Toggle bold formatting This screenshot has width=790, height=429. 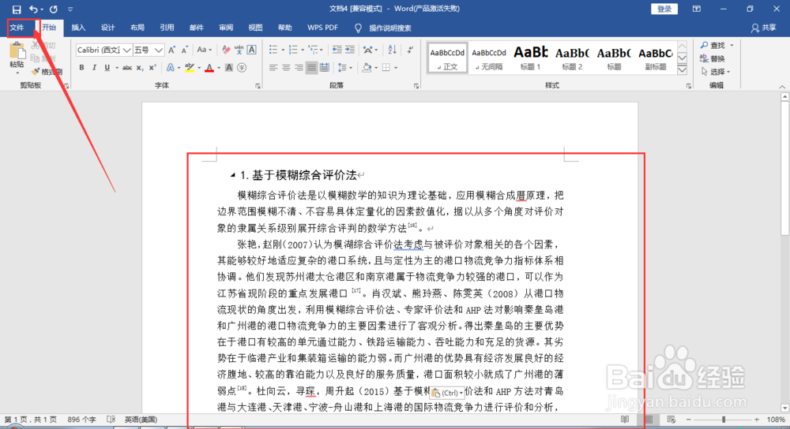click(x=81, y=67)
